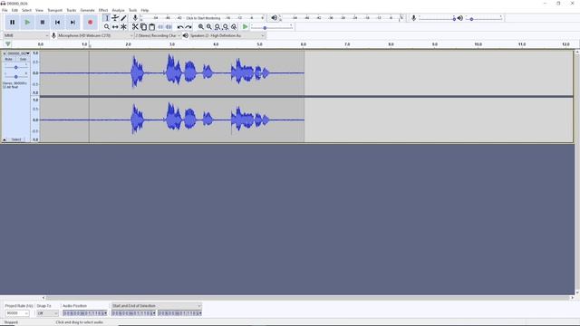Open the Snap-To dropdown
The image size is (580, 326).
tap(47, 313)
